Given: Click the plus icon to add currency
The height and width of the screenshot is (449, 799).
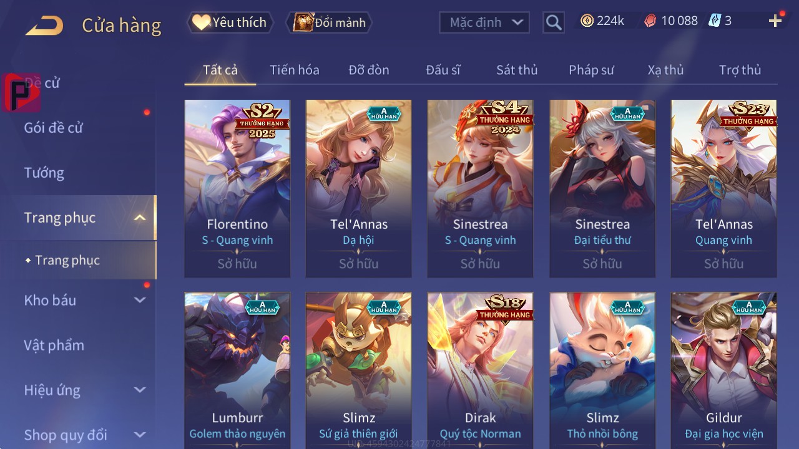Looking at the screenshot, I should pos(775,21).
